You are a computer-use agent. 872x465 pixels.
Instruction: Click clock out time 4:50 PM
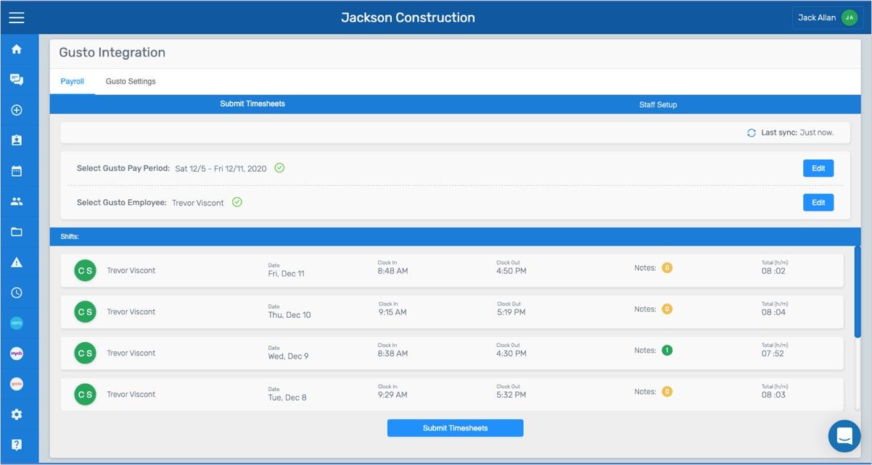point(511,271)
